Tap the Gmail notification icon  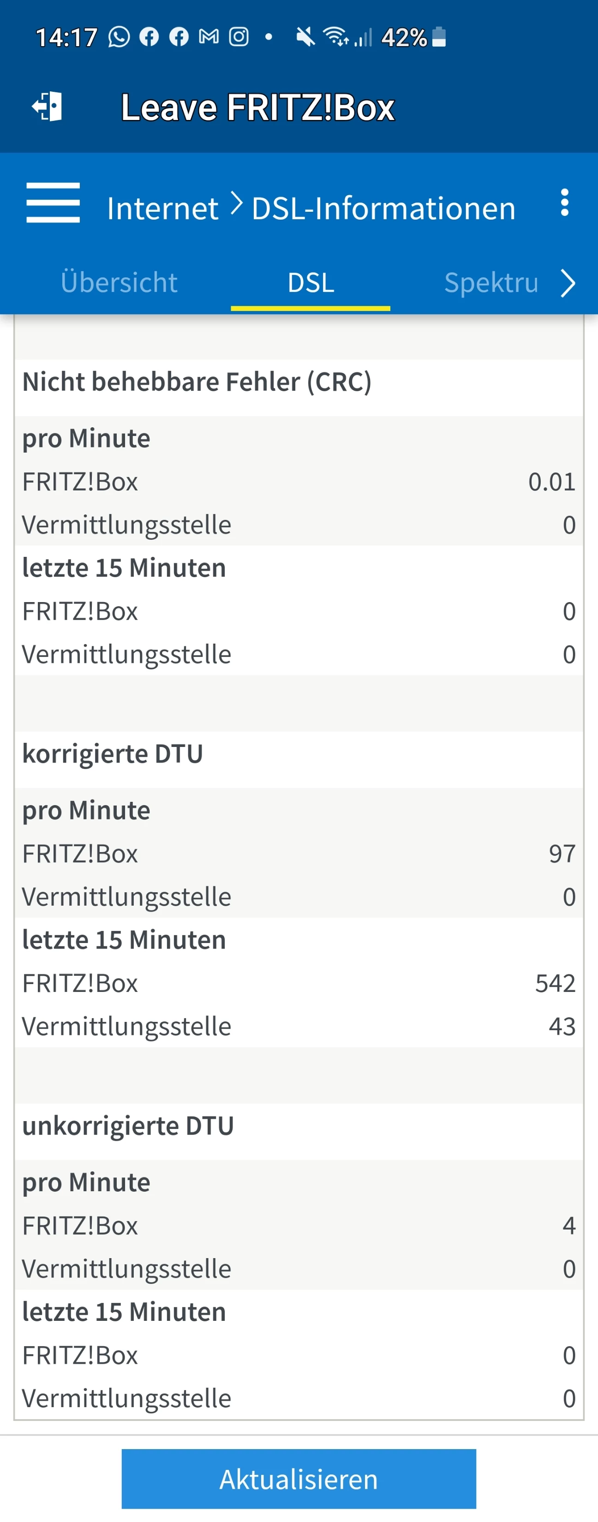[209, 37]
